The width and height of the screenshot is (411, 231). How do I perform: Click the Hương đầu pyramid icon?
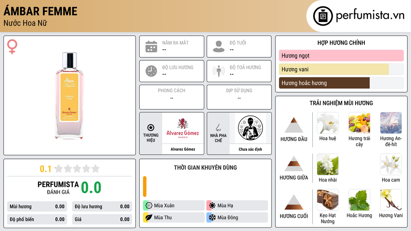[294, 125]
